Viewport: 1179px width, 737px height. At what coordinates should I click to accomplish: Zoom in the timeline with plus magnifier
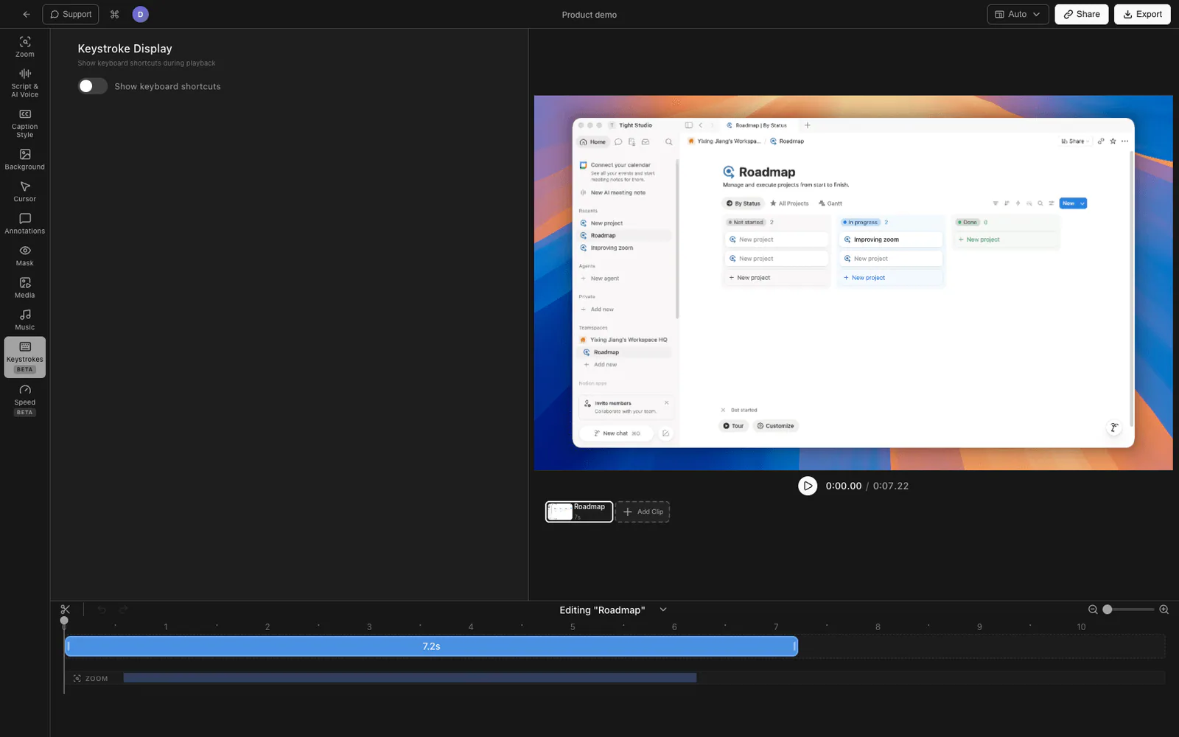pos(1164,609)
